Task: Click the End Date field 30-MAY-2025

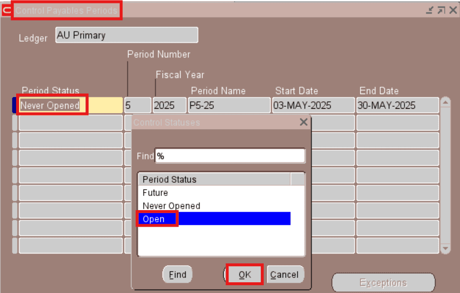Action: pos(397,105)
